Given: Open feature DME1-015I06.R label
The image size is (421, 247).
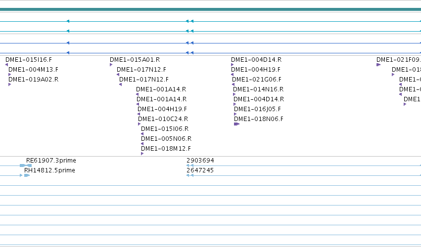Looking at the screenshot, I should (165, 129).
